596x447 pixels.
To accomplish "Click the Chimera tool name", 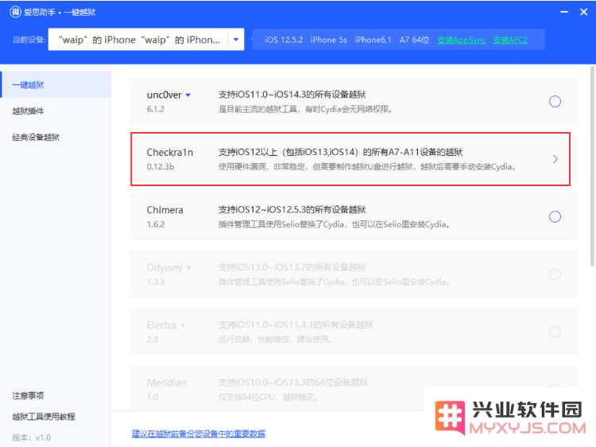I will [x=165, y=210].
